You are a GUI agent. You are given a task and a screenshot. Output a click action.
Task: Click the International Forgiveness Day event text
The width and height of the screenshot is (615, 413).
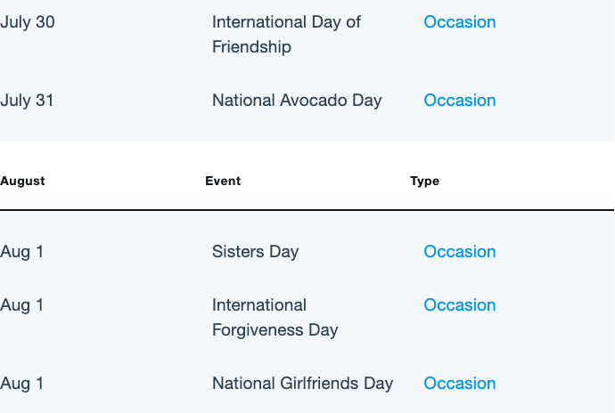tap(275, 318)
